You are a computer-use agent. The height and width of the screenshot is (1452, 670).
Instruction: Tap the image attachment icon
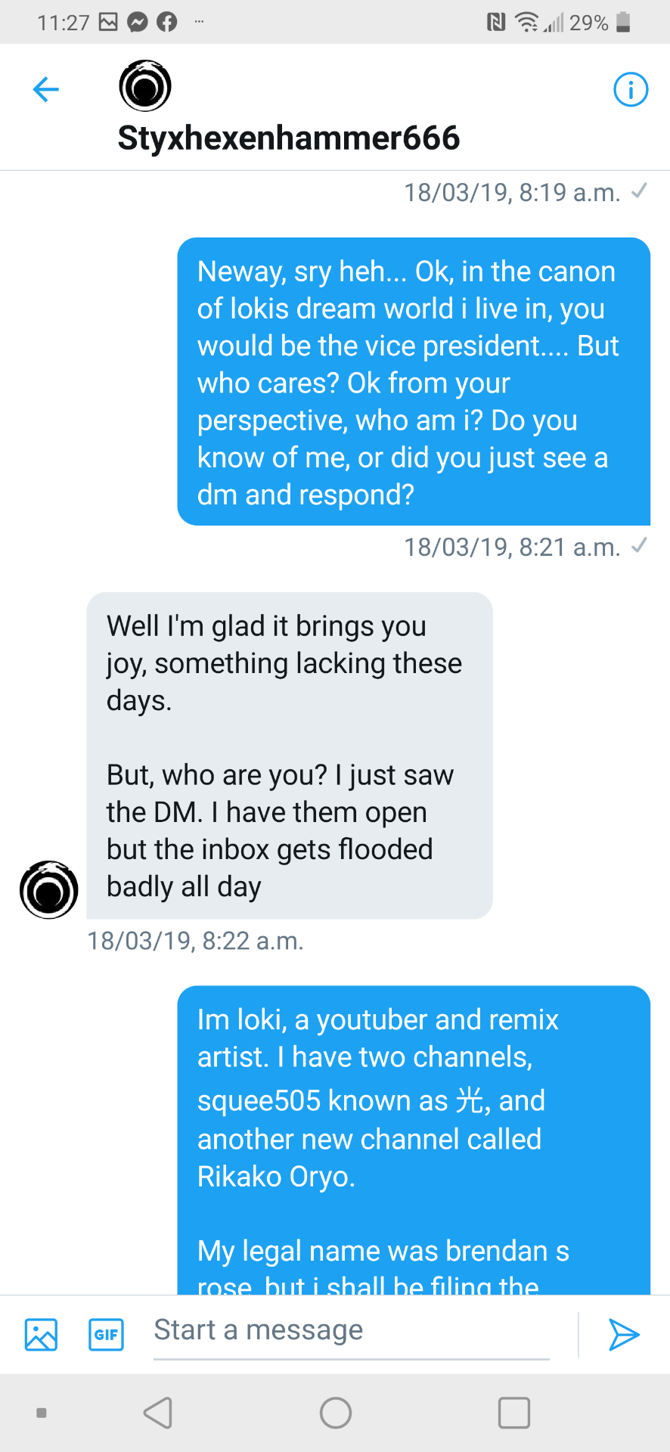tap(41, 1334)
